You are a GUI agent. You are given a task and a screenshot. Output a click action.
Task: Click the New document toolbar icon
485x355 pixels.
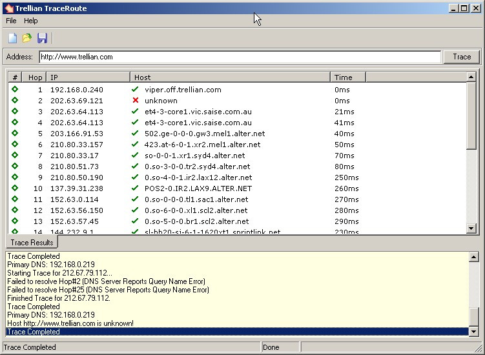(x=12, y=38)
